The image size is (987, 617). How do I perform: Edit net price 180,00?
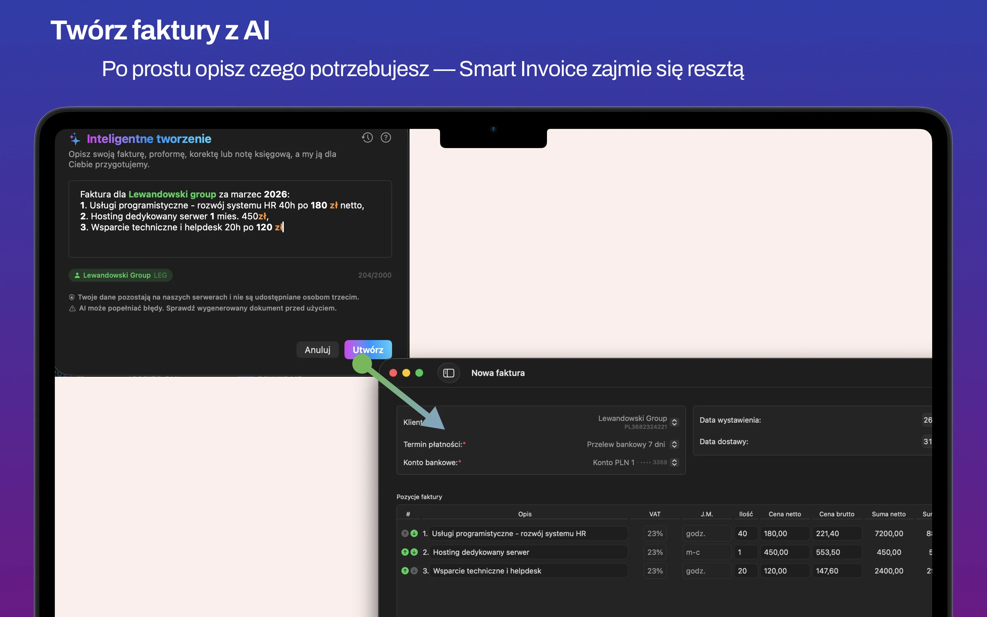pyautogui.click(x=785, y=533)
